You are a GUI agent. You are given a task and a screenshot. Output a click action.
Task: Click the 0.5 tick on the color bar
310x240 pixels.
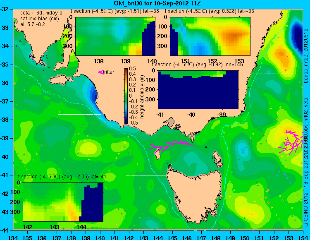[x=132, y=69]
